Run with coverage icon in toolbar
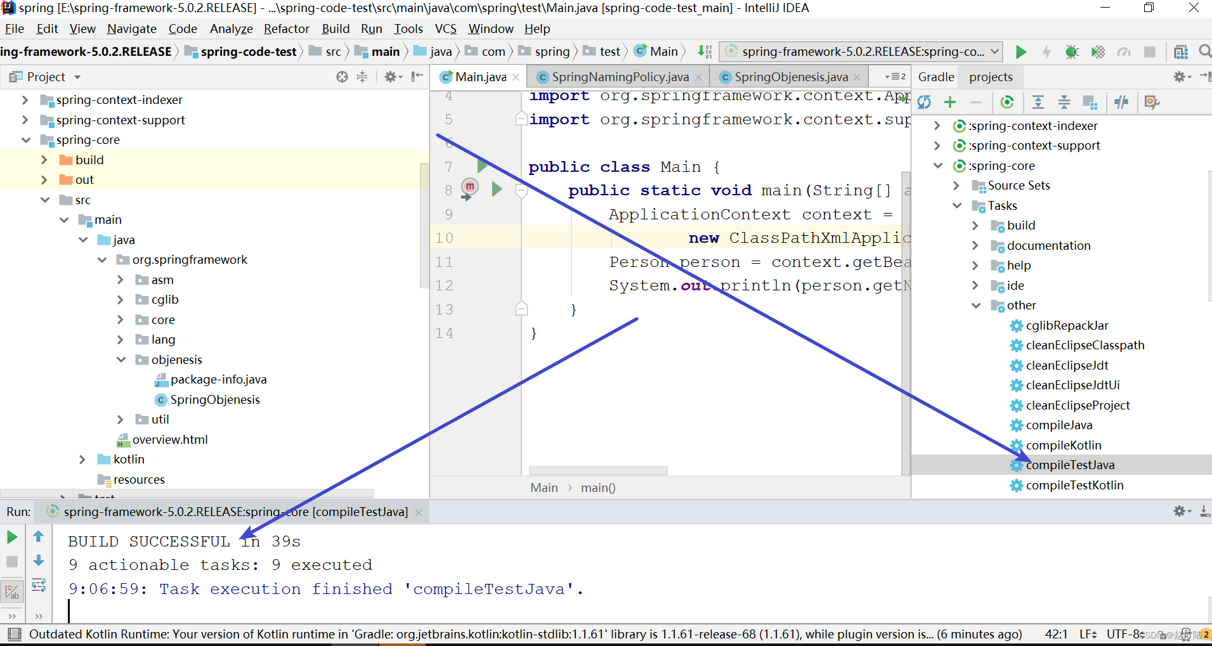 1098,52
